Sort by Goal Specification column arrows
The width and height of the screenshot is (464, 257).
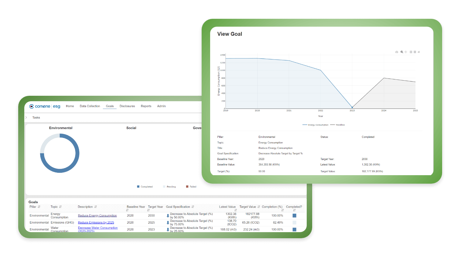pyautogui.click(x=193, y=207)
